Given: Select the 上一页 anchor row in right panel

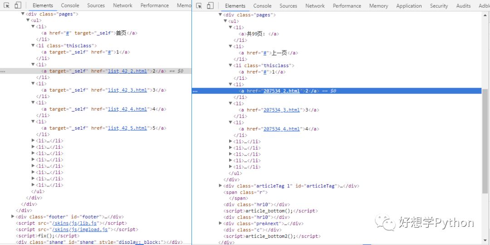Looking at the screenshot, I should (x=269, y=53).
